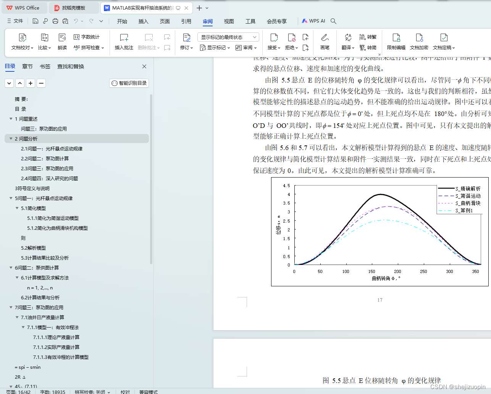This screenshot has width=491, height=394.
Task: Click 文档加密 document encryption
Action: point(419,42)
